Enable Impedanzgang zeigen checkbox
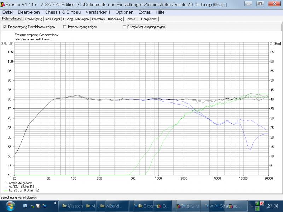The height and width of the screenshot is (212, 283). pyautogui.click(x=64, y=27)
